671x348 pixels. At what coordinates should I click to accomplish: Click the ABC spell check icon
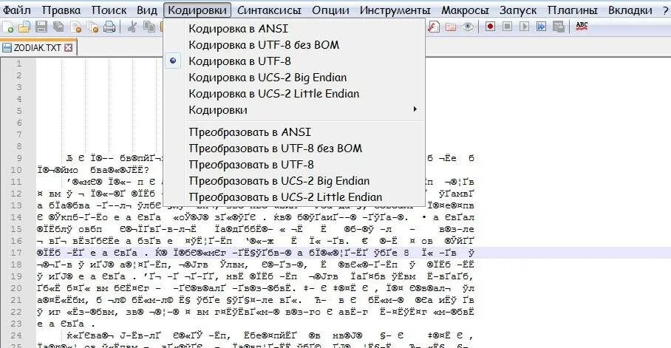582,27
